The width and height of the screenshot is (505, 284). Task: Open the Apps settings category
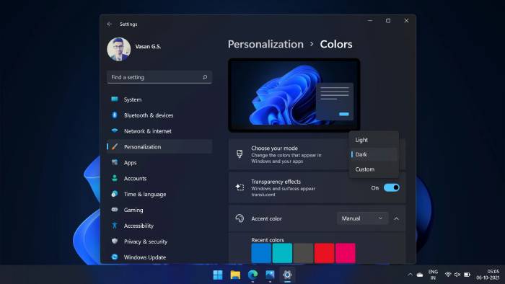click(x=159, y=162)
